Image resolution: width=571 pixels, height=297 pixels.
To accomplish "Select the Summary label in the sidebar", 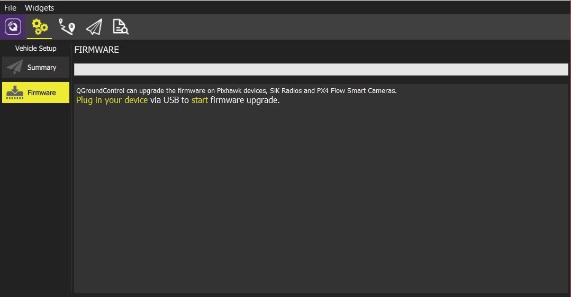I will 42,68.
